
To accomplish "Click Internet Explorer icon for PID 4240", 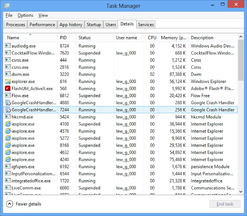I will click(x=8, y=159).
